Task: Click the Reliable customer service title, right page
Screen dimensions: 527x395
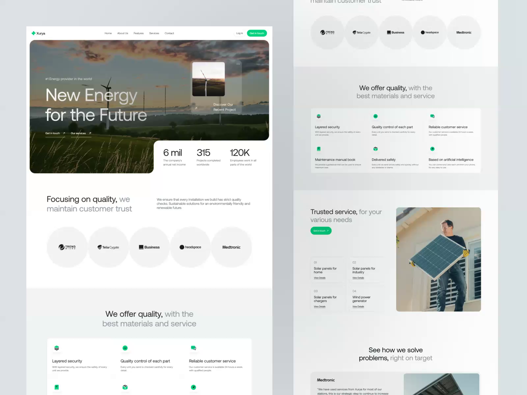Action: [x=448, y=127]
